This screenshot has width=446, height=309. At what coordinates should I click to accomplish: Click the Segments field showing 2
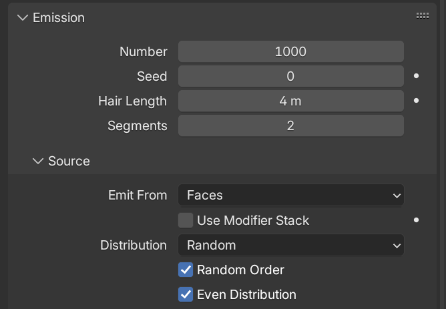290,125
